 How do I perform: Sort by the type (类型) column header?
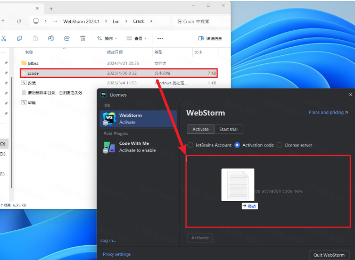click(159, 53)
